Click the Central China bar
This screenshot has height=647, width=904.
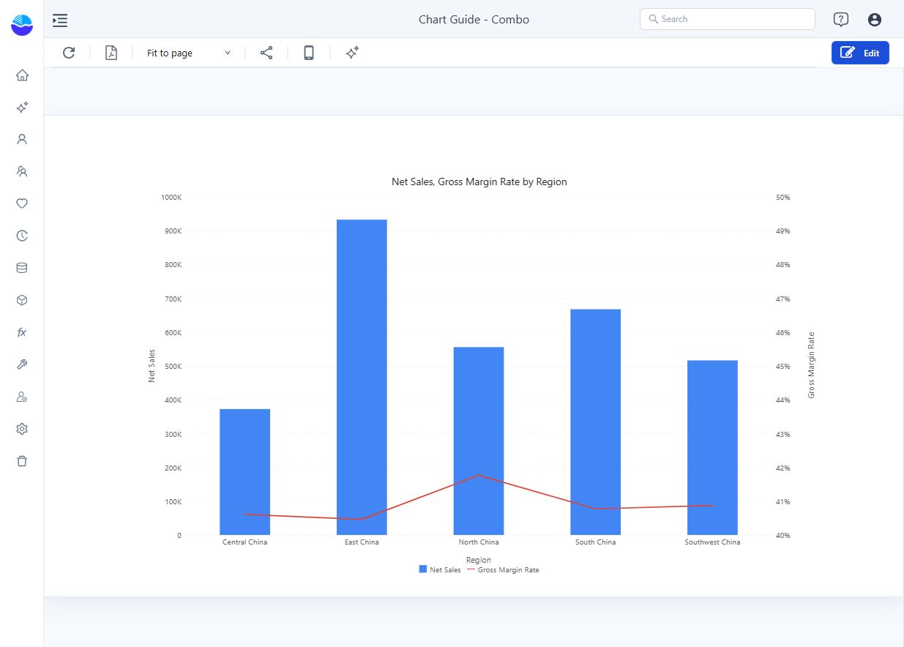(245, 472)
